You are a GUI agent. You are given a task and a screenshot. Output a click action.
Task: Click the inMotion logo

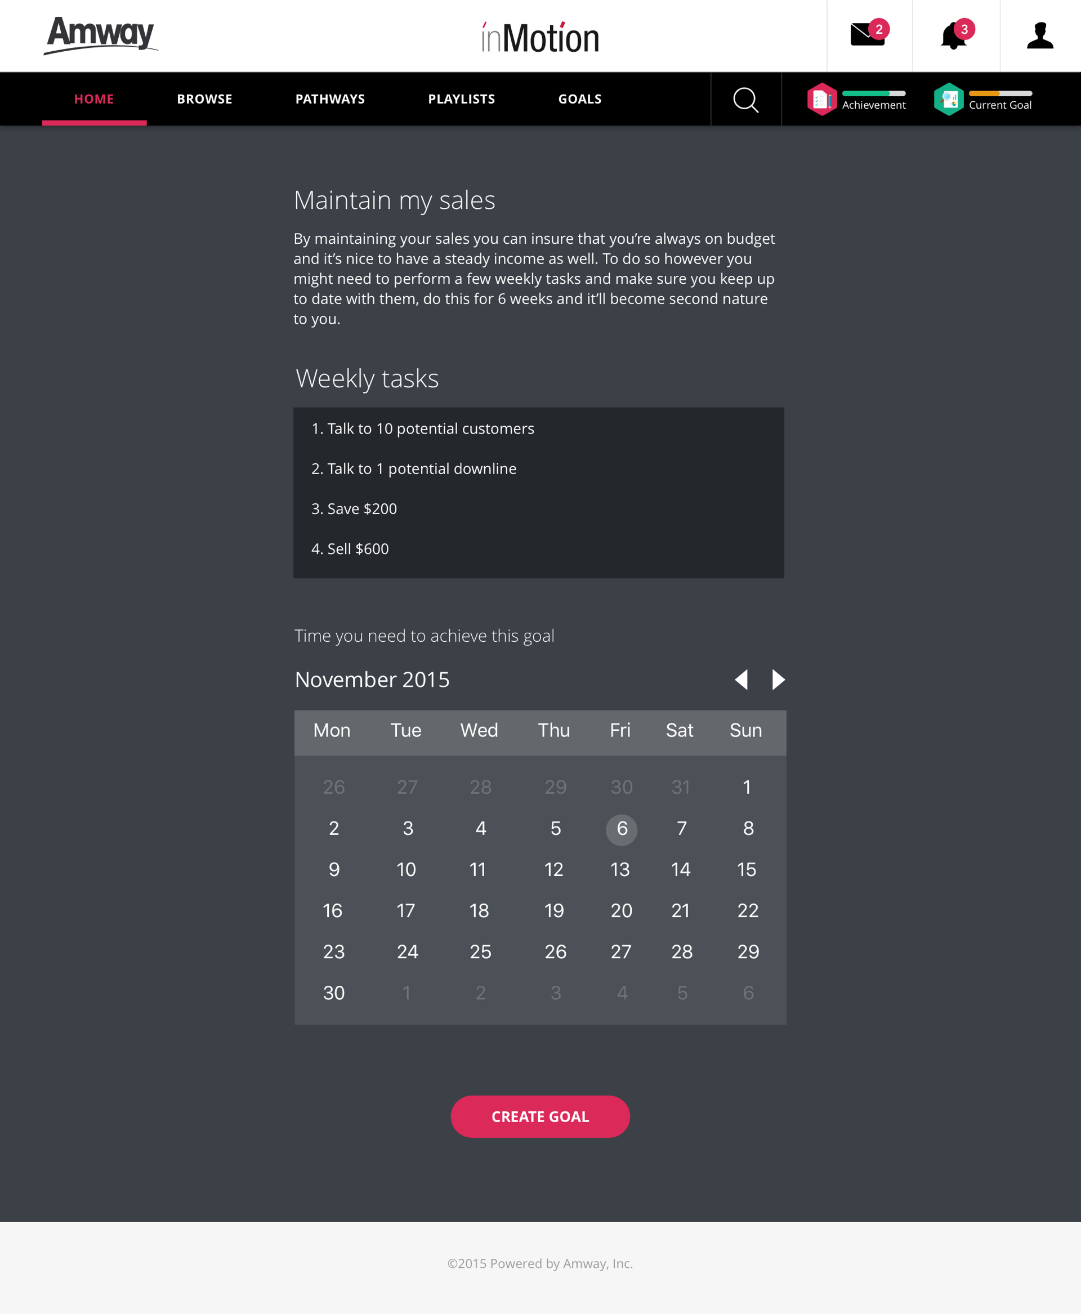[540, 37]
